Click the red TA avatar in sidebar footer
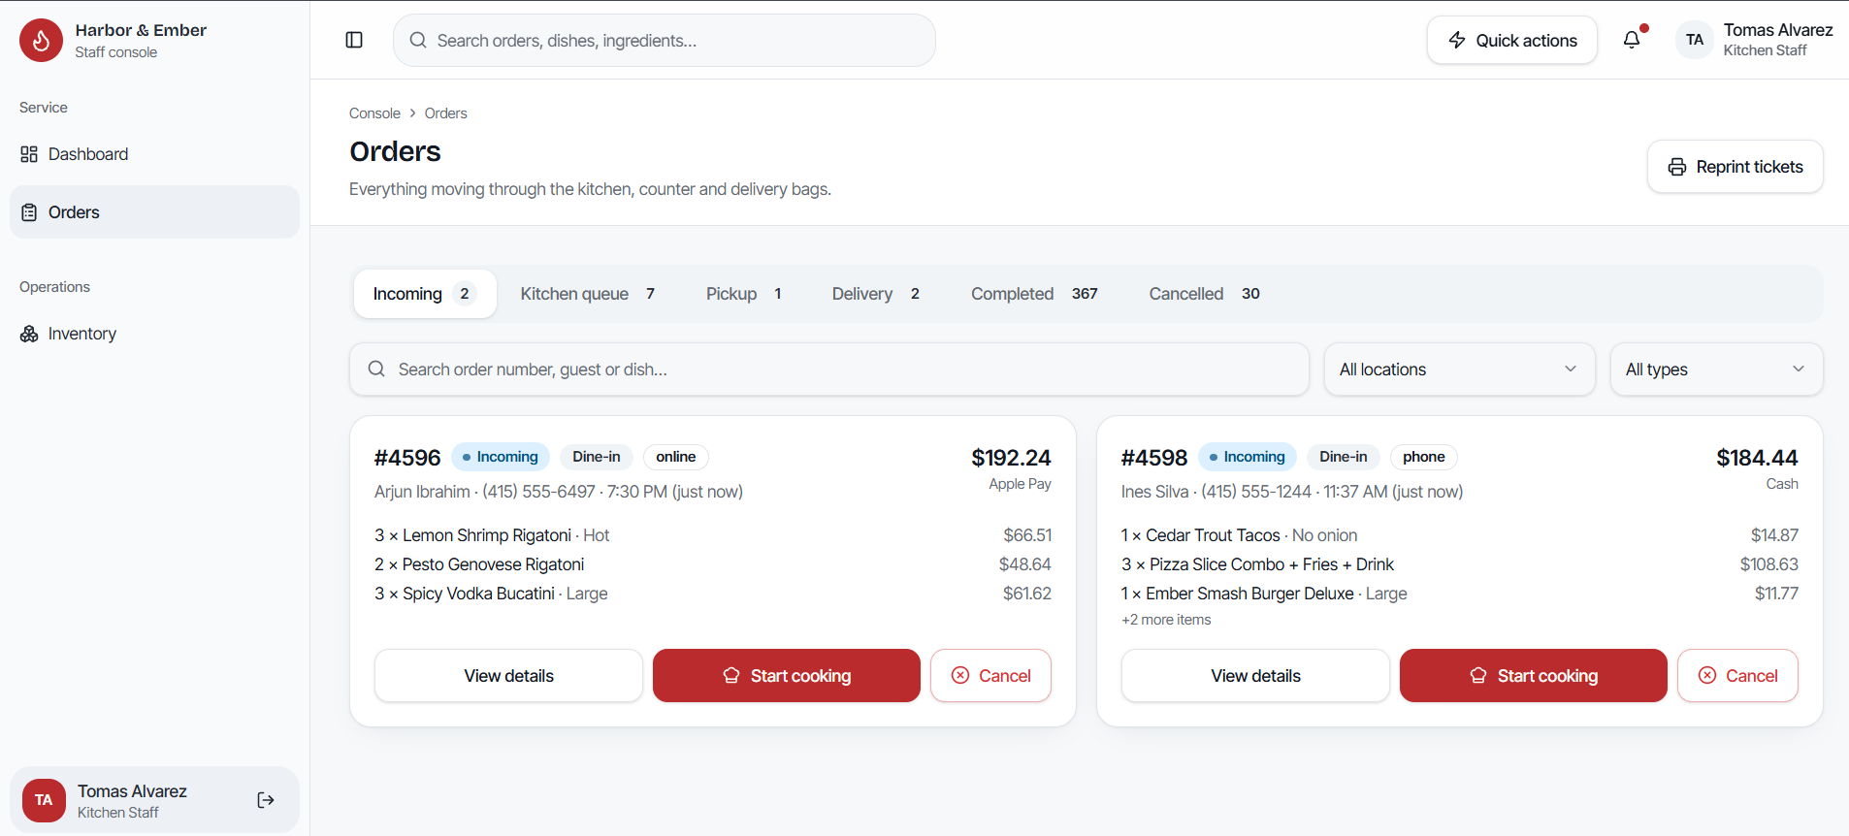 44,800
